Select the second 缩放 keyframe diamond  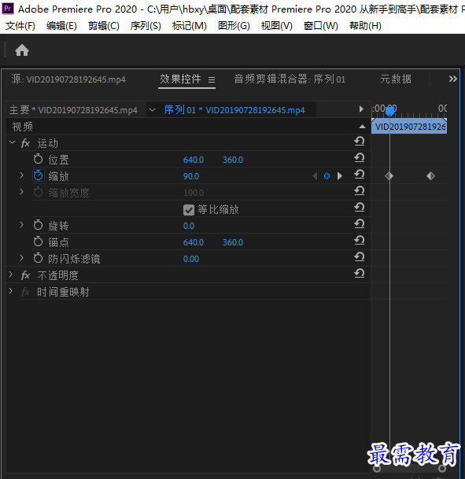(431, 176)
